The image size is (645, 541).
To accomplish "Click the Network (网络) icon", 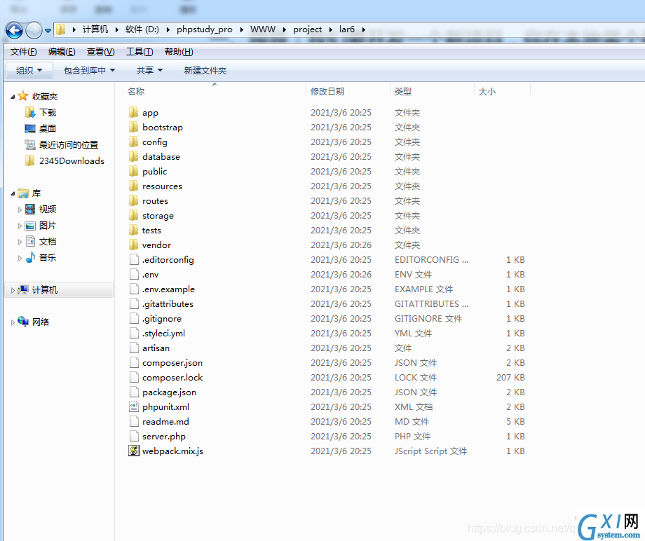I will pos(23,322).
